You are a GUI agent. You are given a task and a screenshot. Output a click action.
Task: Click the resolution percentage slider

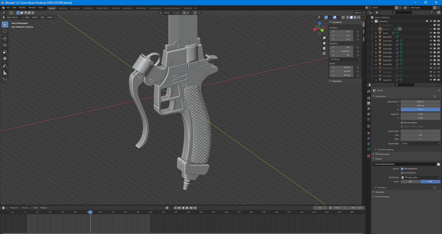(x=420, y=110)
